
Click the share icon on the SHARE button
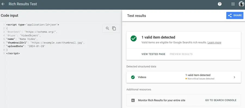click(x=230, y=15)
